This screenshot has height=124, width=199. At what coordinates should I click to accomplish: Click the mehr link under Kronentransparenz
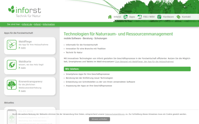click(23, 91)
